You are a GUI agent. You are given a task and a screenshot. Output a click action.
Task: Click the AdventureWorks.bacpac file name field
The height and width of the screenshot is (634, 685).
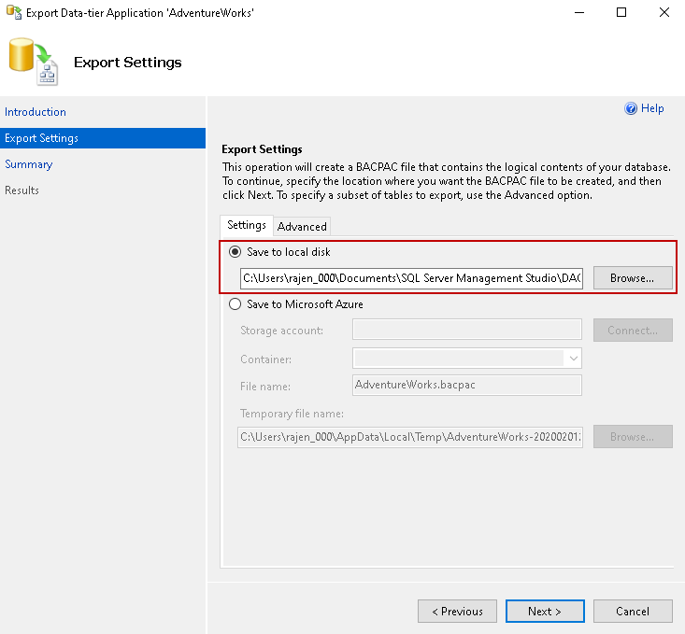467,385
